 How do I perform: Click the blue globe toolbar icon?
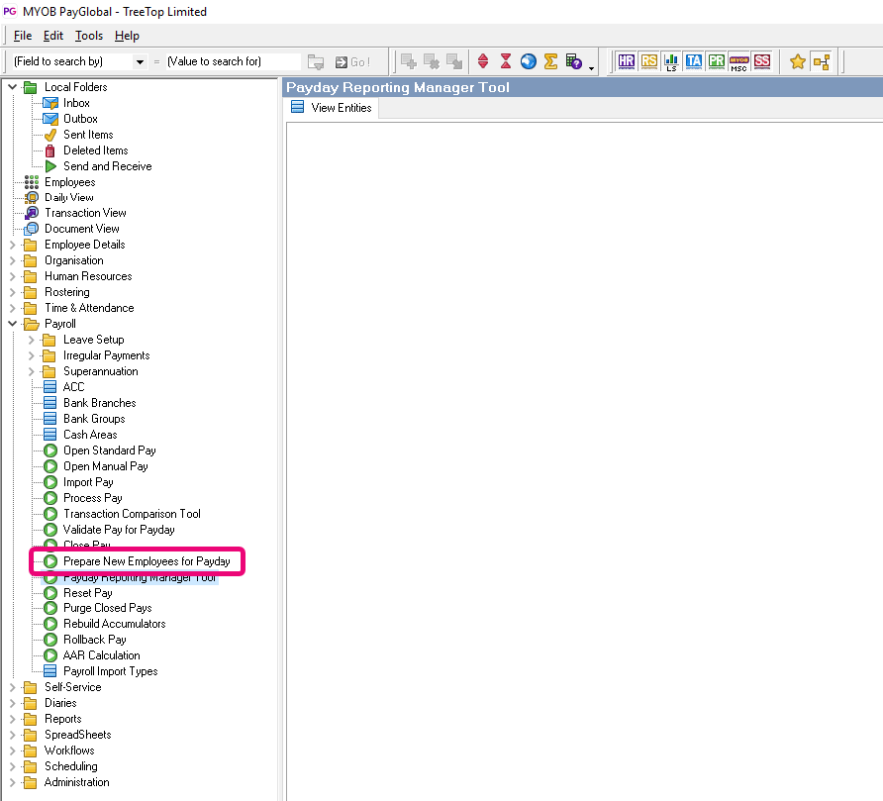528,61
